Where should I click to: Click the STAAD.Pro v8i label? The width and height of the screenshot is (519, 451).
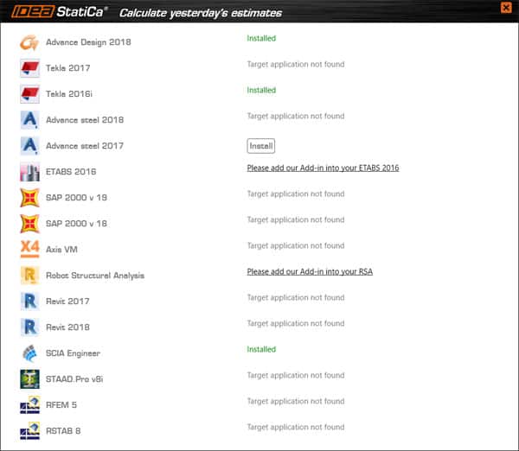(74, 379)
